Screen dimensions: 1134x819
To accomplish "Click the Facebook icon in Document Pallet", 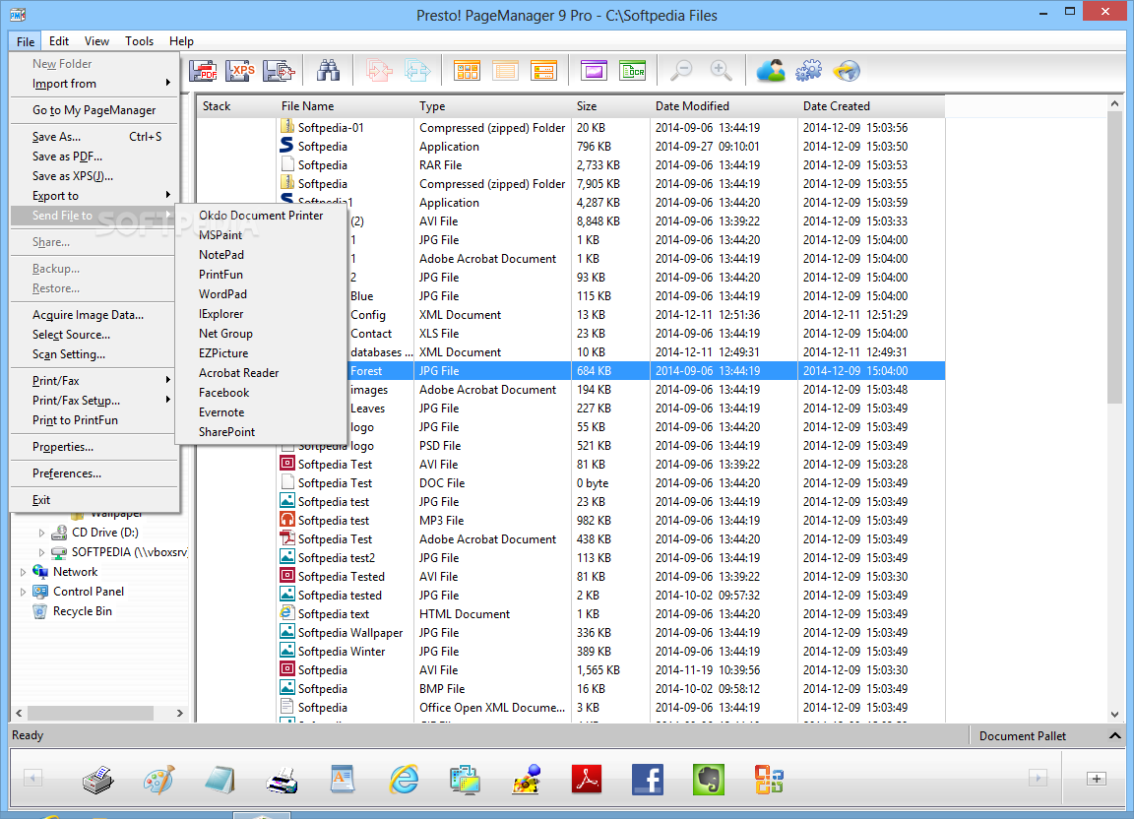I will coord(648,780).
